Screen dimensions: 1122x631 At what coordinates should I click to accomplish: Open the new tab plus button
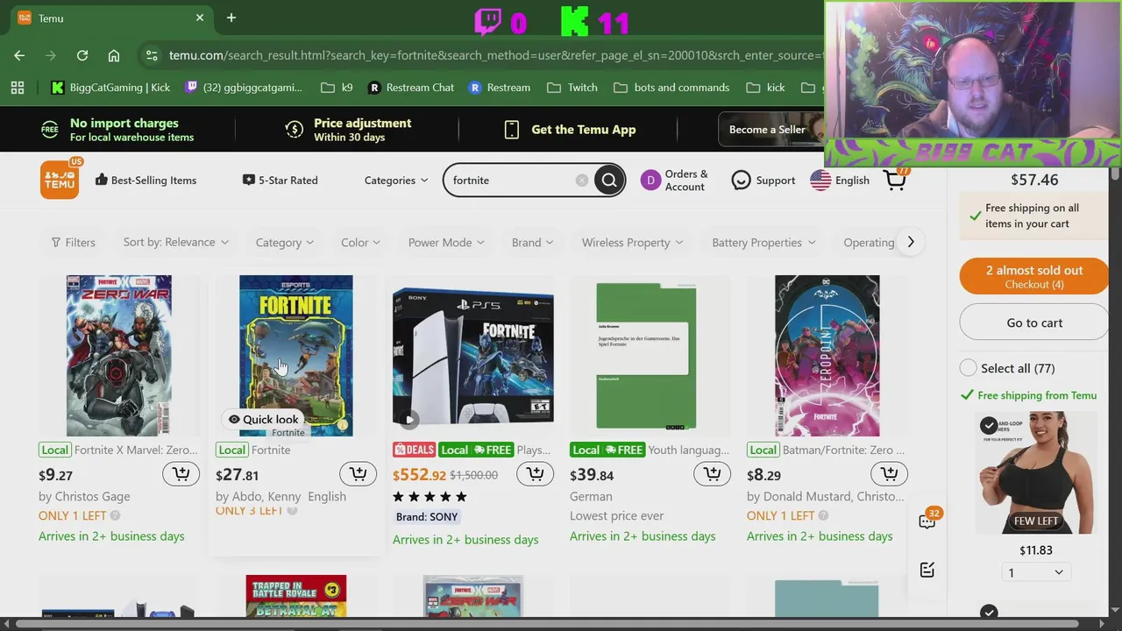click(x=231, y=18)
